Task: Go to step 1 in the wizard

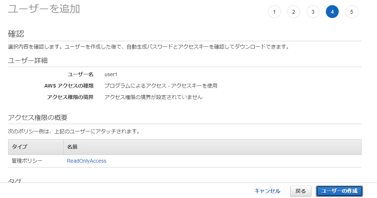Action: click(x=274, y=12)
